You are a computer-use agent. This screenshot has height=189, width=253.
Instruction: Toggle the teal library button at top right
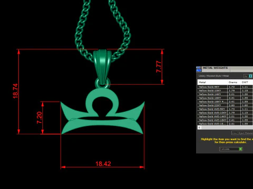tap(250, 76)
